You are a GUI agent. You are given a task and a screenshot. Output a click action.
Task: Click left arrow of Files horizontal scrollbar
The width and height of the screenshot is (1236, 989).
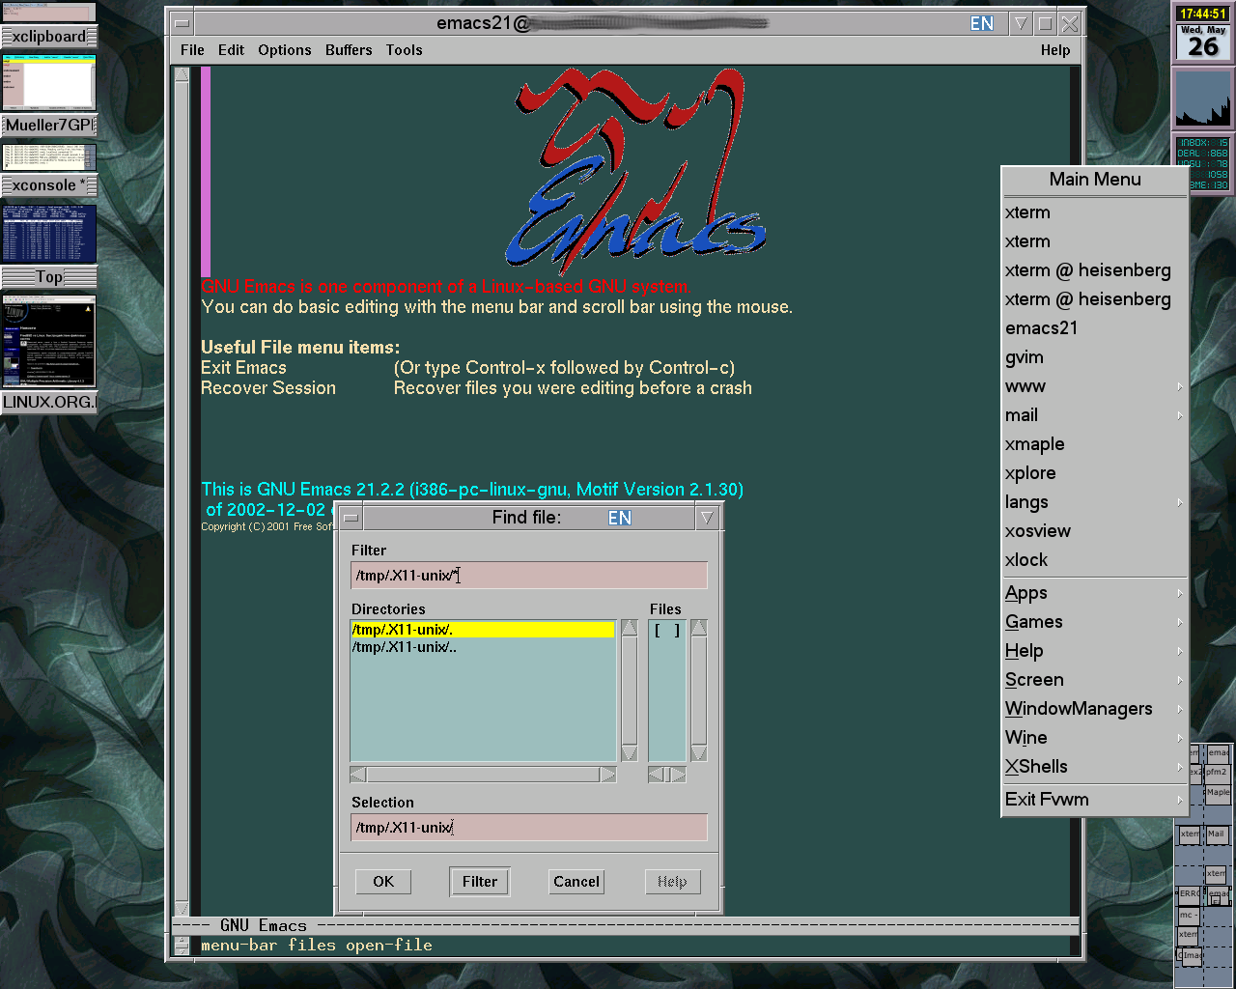pyautogui.click(x=655, y=775)
